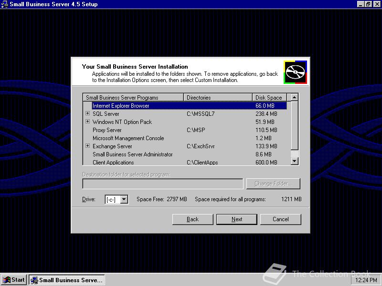Click the Small Business Server taskbar button
Image resolution: width=382 pixels, height=286 pixels.
pyautogui.click(x=67, y=280)
